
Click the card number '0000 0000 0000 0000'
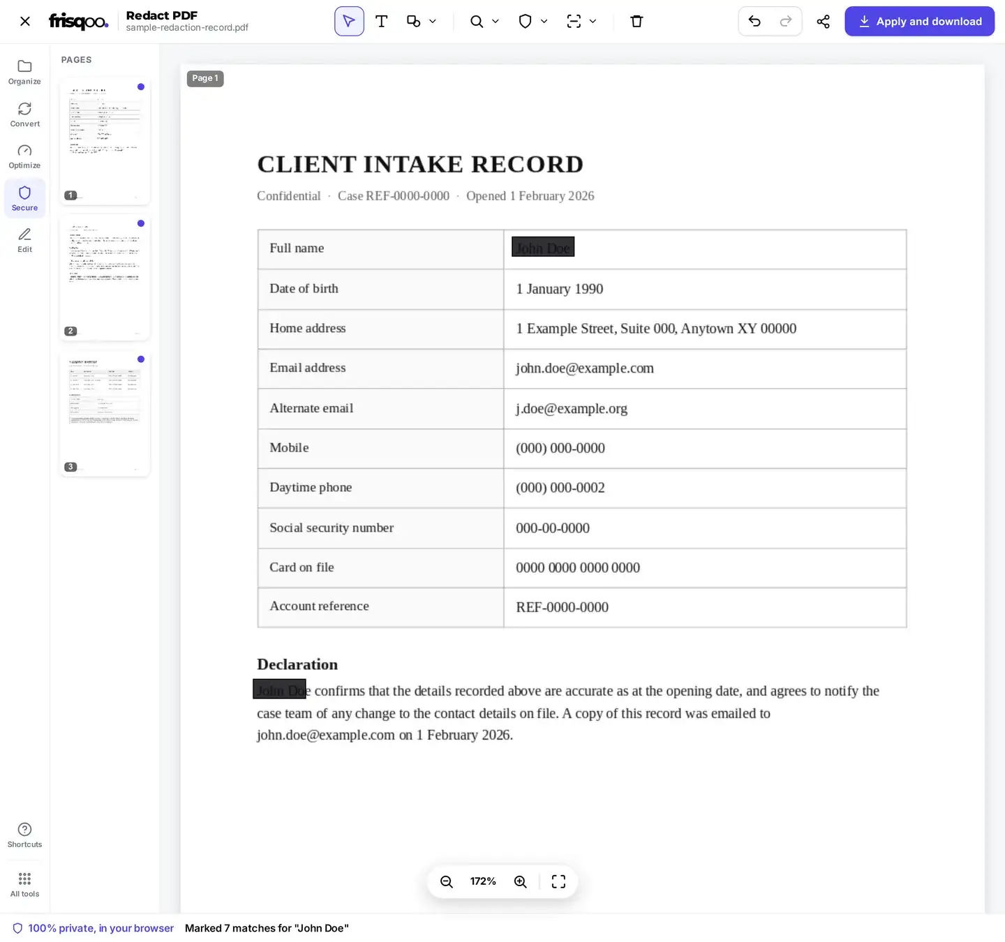click(578, 568)
